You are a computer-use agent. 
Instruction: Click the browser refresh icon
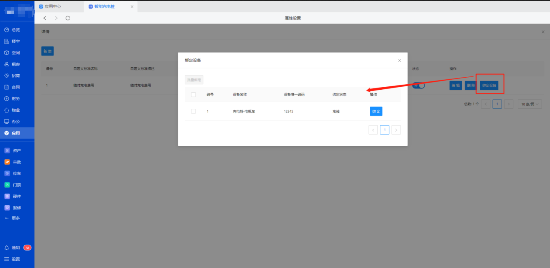68,18
